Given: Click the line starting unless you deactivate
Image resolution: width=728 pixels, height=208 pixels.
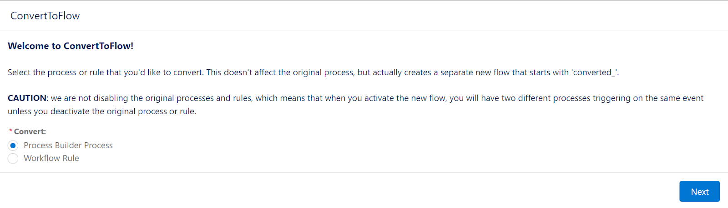Looking at the screenshot, I should click(x=102, y=111).
